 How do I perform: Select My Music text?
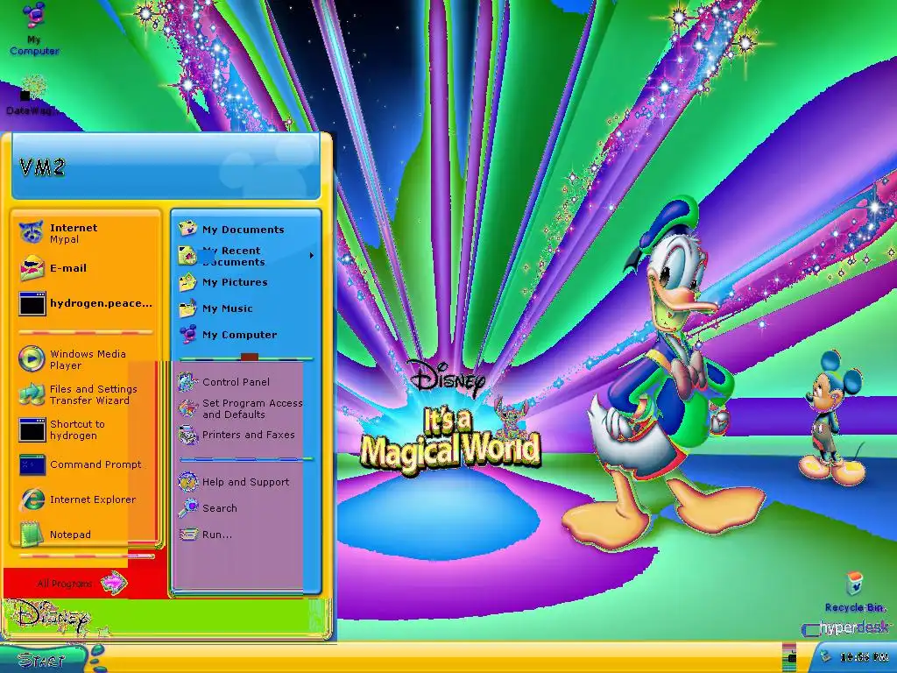(227, 308)
